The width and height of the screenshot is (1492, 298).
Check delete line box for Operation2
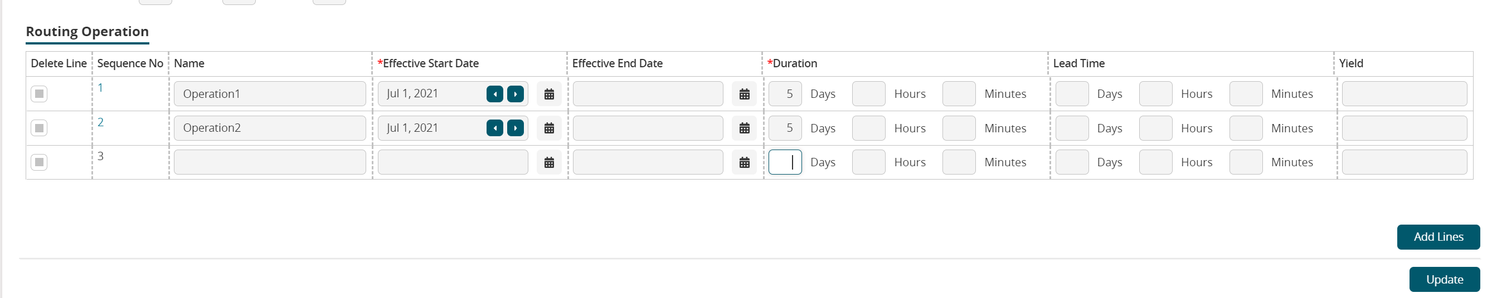39,128
